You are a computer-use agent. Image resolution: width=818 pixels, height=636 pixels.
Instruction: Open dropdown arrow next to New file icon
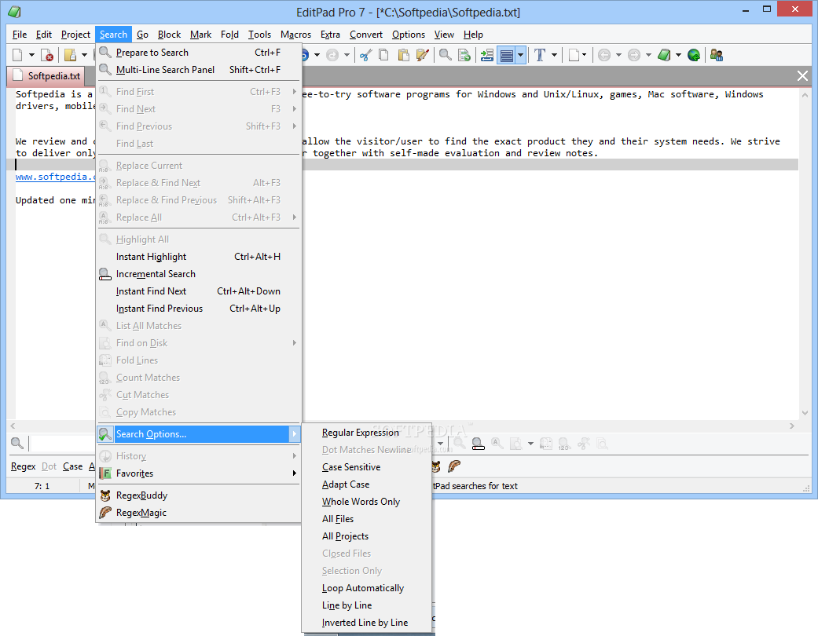point(31,55)
